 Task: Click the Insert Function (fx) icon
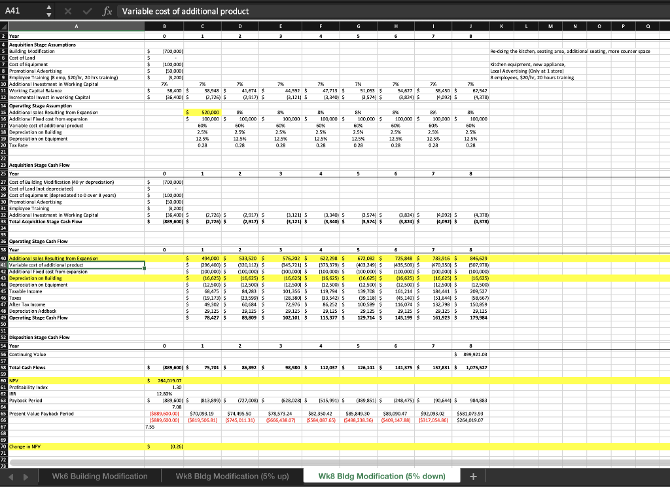click(x=108, y=10)
